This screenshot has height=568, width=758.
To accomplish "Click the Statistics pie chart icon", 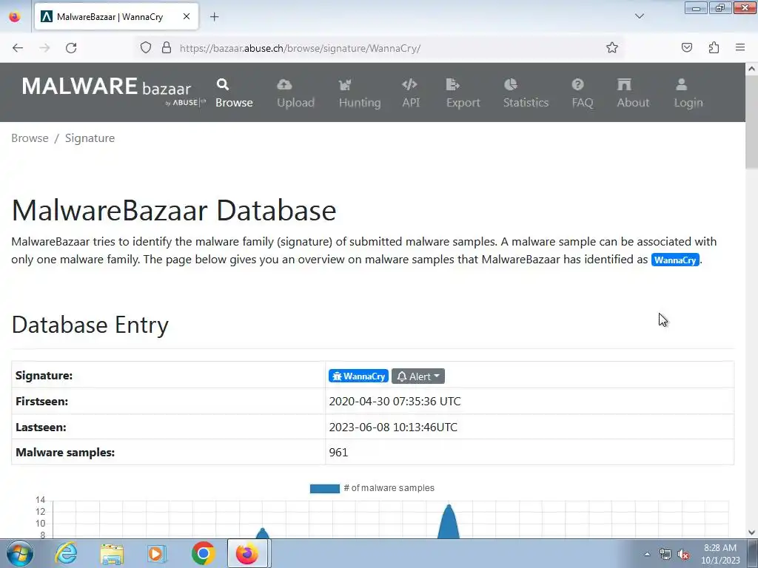I will tap(511, 84).
